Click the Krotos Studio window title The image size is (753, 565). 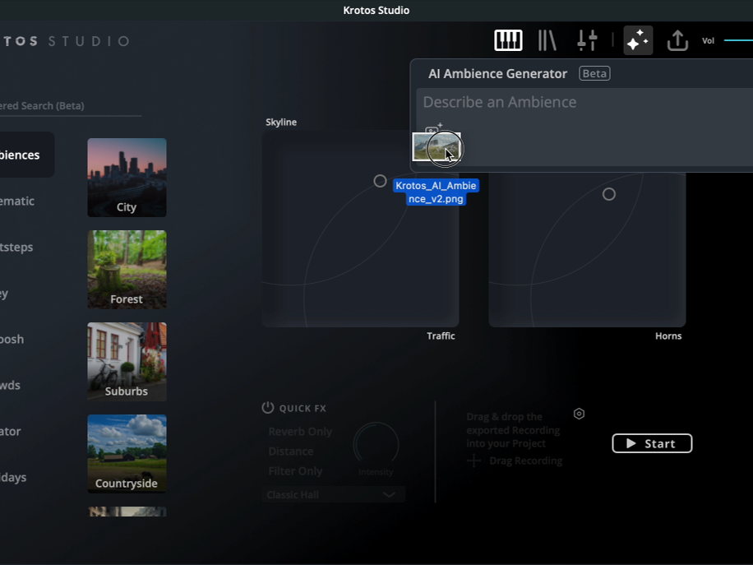[376, 10]
